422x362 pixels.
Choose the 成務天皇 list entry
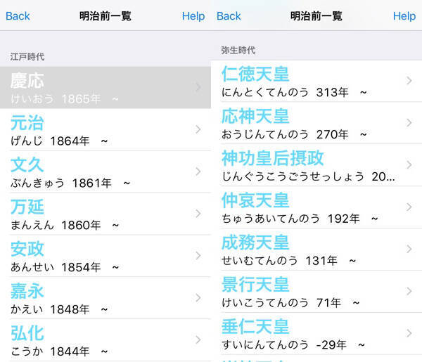[309, 250]
